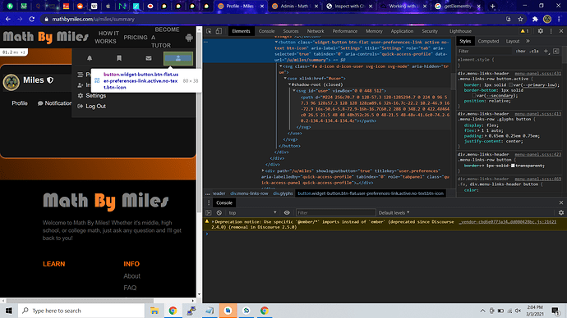This screenshot has width=567, height=318.
Task: Click Miles' avatar image
Action: (12, 82)
